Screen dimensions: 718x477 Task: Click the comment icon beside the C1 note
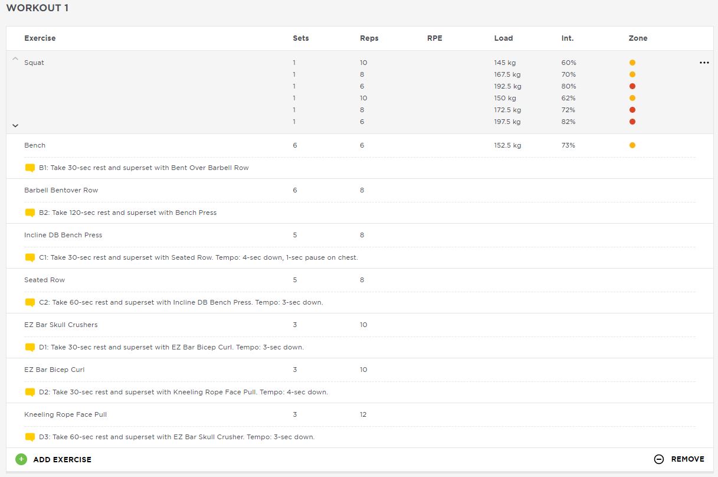click(x=30, y=257)
